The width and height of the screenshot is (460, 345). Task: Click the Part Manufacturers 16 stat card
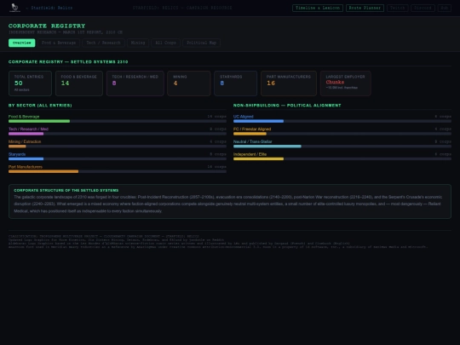(289, 83)
